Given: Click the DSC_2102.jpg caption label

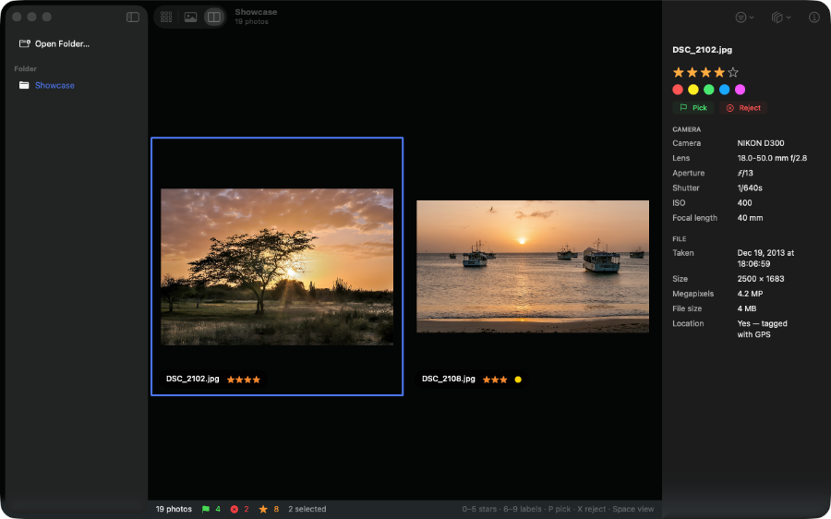Looking at the screenshot, I should point(192,379).
